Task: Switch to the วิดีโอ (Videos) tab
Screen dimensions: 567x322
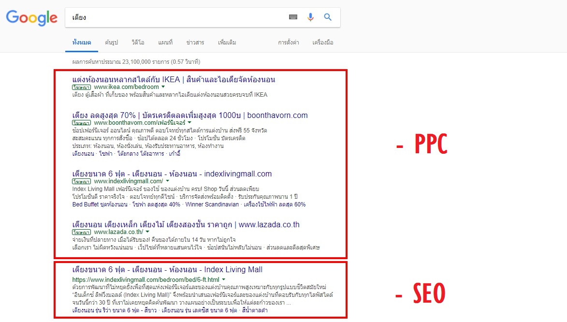Action: [138, 43]
